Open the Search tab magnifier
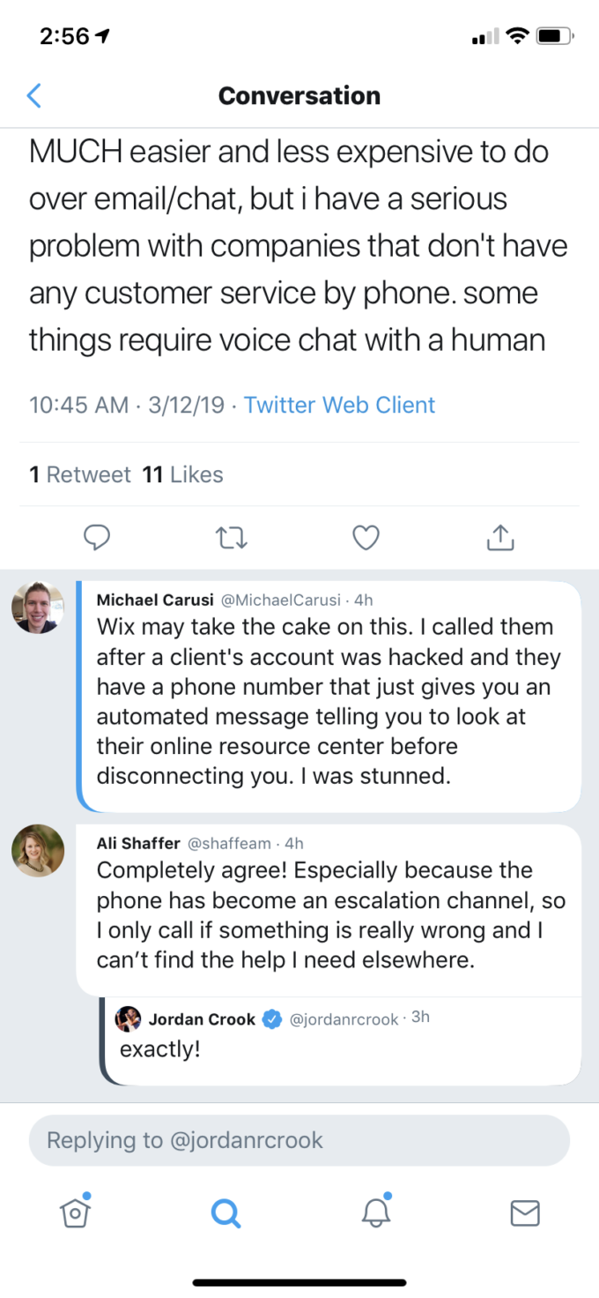This screenshot has width=599, height=1298. pyautogui.click(x=226, y=1214)
